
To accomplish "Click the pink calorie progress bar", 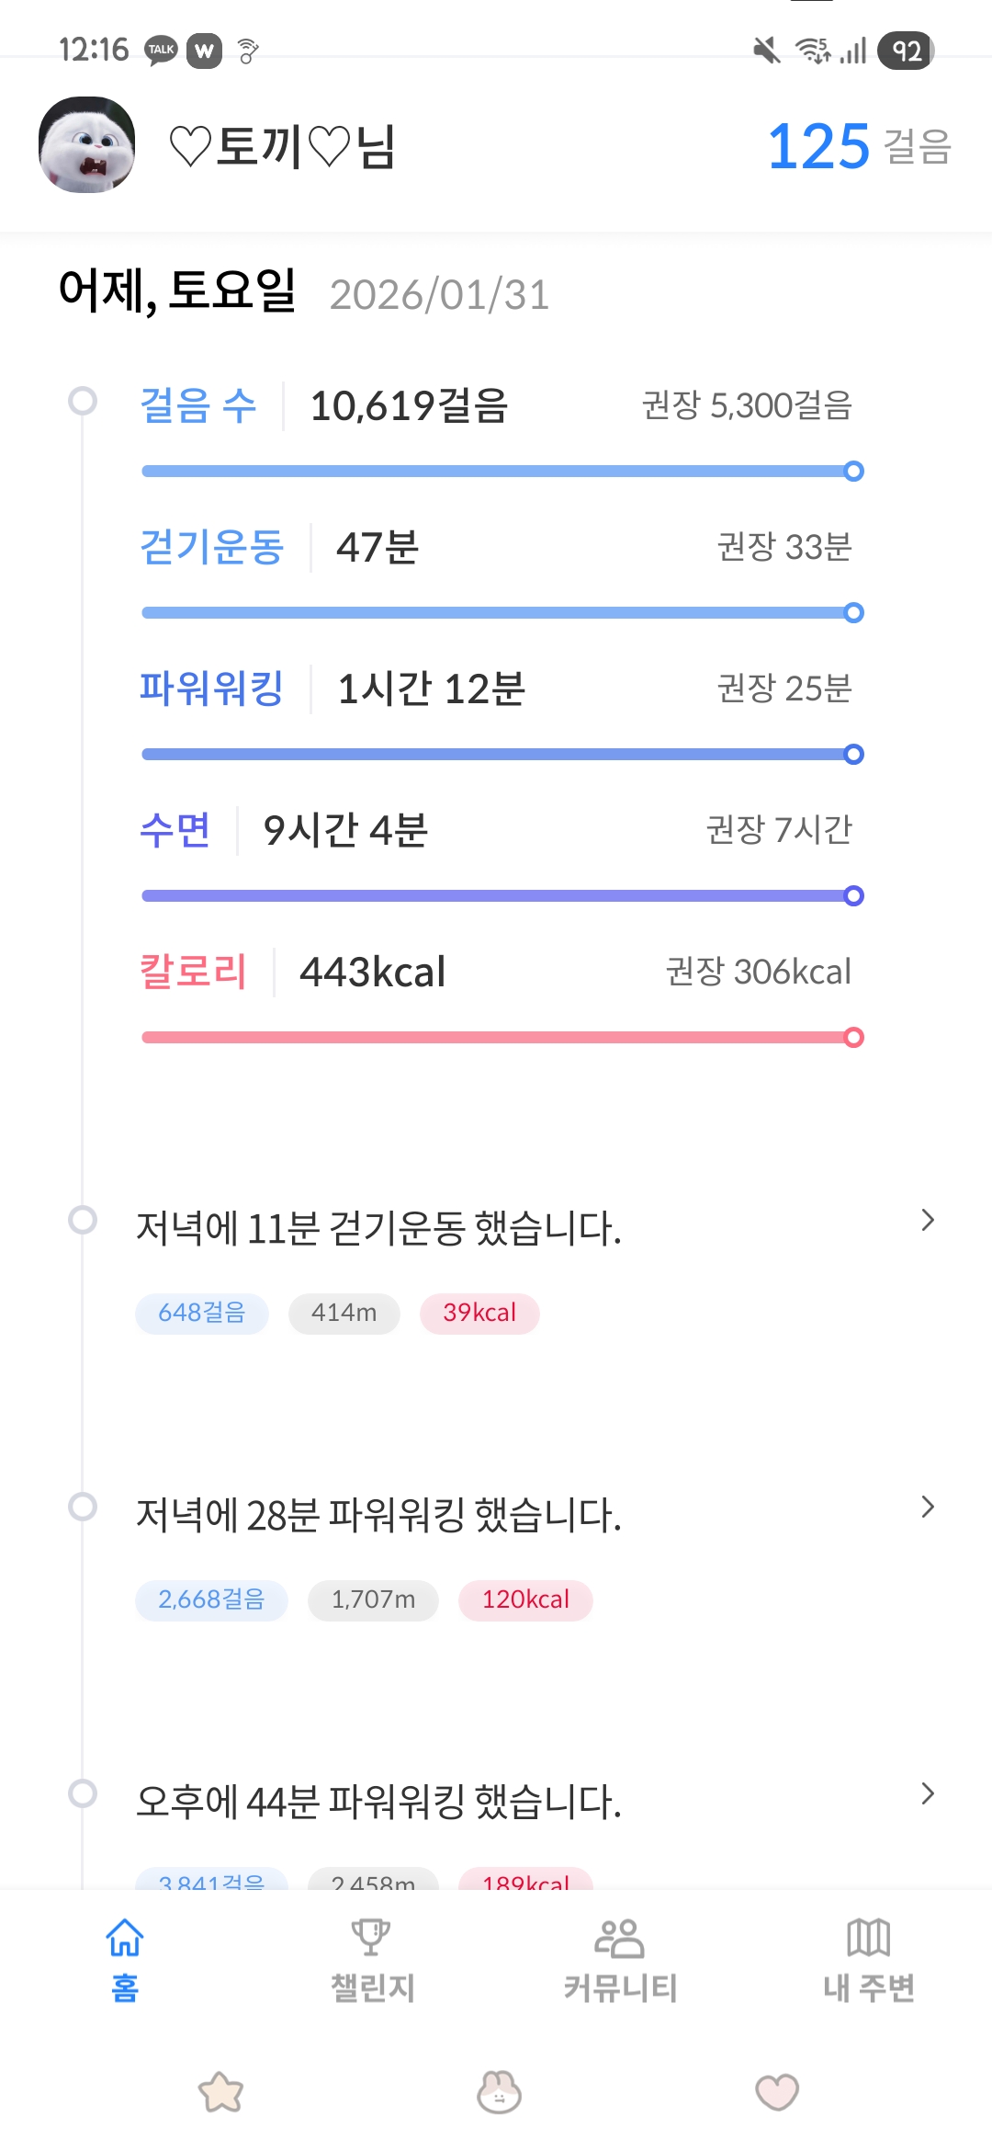I will 502,1038.
